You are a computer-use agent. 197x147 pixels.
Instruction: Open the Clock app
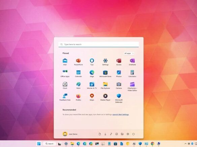[x=65, y=85]
